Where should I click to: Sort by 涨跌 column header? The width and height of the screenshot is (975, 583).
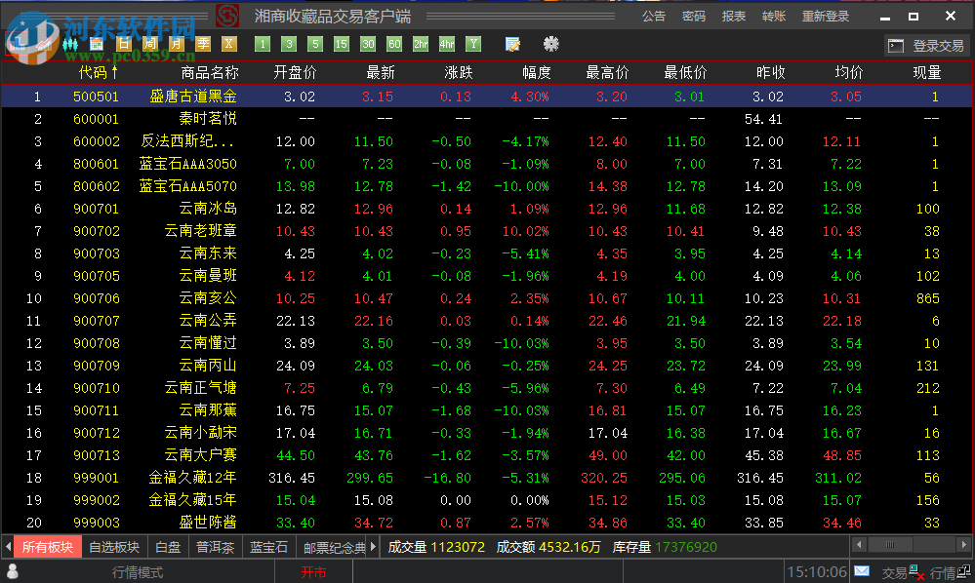pyautogui.click(x=459, y=73)
